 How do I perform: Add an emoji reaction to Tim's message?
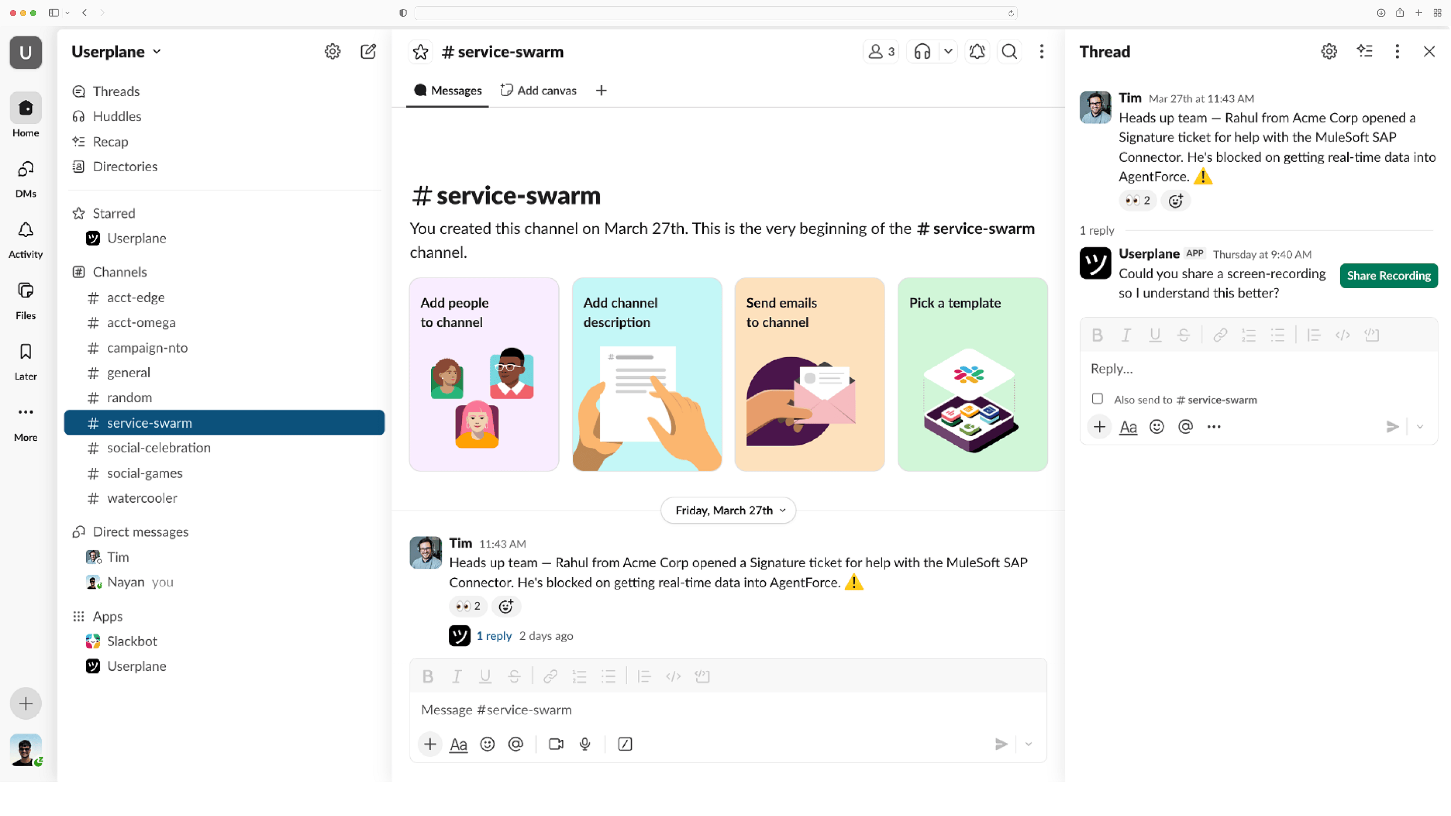tap(506, 606)
